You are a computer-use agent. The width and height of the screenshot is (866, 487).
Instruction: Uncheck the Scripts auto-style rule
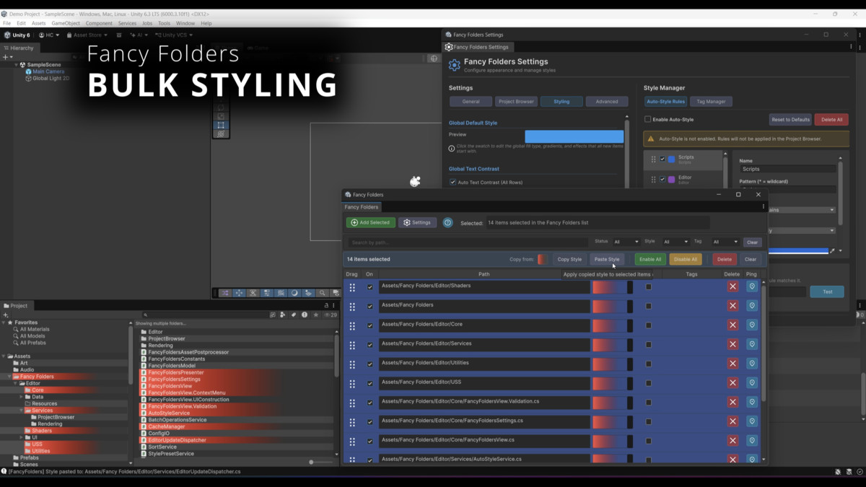click(x=662, y=159)
